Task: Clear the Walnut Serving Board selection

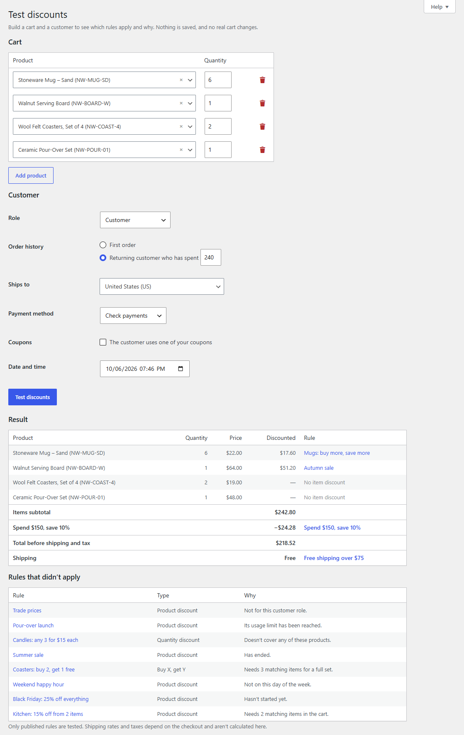Action: pos(181,103)
